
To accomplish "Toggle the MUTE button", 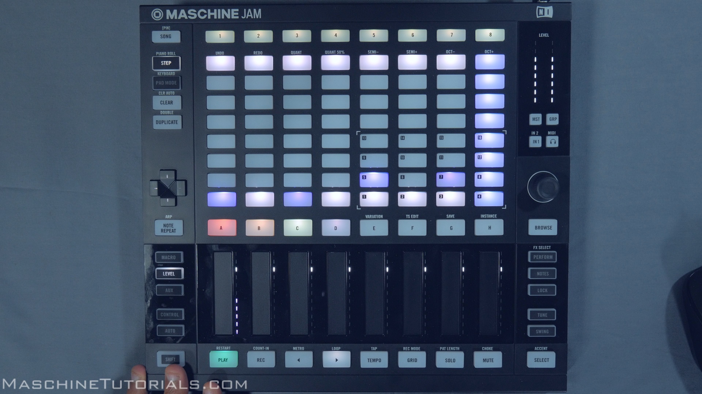I will [488, 360].
